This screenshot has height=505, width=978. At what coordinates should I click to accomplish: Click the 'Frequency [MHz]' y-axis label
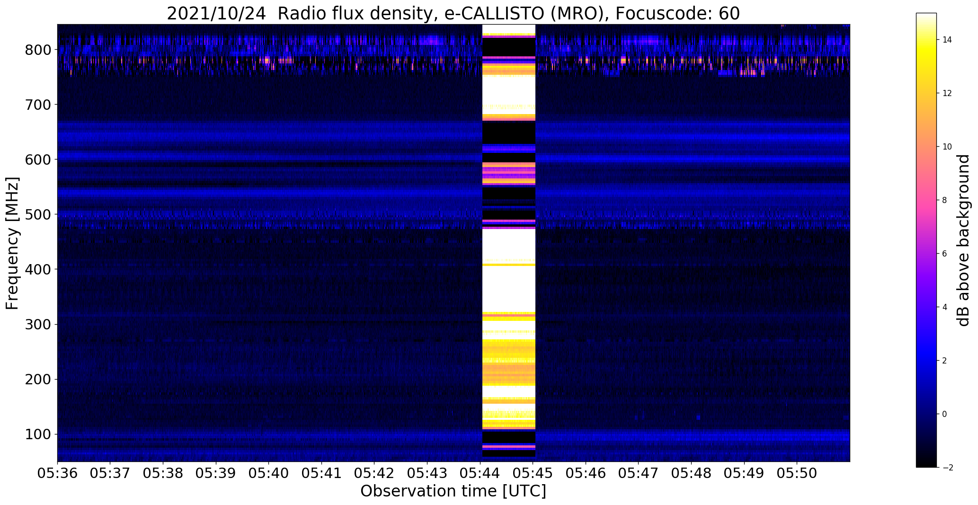click(12, 243)
